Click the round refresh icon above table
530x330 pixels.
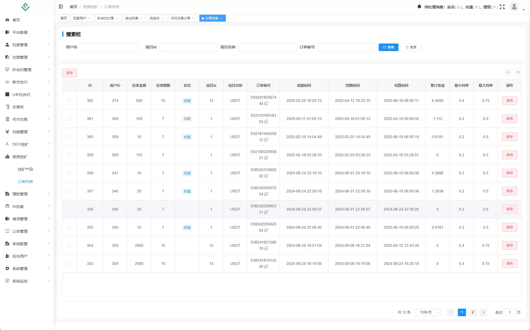tap(518, 72)
